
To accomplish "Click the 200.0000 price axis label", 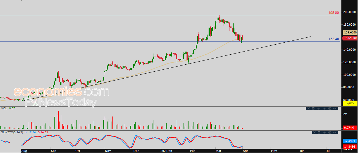I will click(350, 12).
